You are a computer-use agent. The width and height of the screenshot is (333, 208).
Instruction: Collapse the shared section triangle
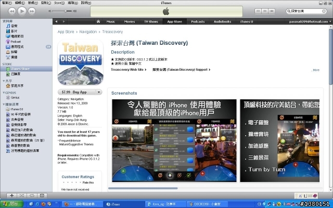[x=4, y=81]
